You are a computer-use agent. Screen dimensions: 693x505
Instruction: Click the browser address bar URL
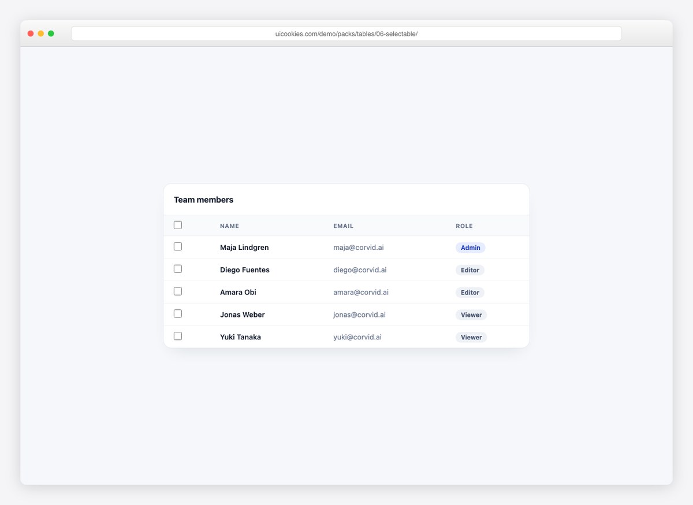tap(346, 34)
